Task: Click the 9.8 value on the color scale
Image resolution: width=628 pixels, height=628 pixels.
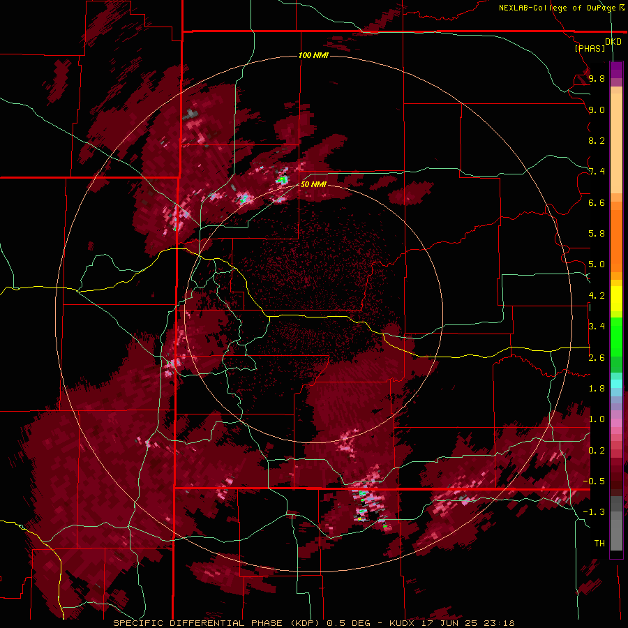Action: (597, 78)
